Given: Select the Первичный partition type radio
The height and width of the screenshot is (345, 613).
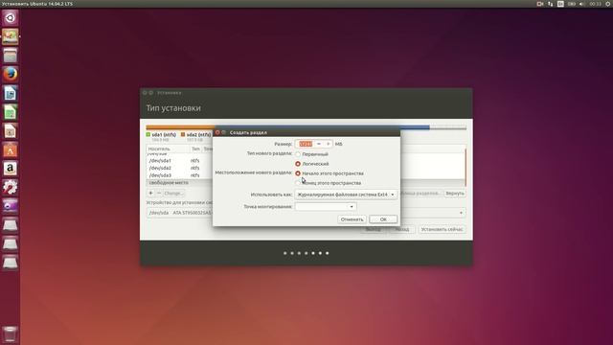Looking at the screenshot, I should [x=298, y=154].
